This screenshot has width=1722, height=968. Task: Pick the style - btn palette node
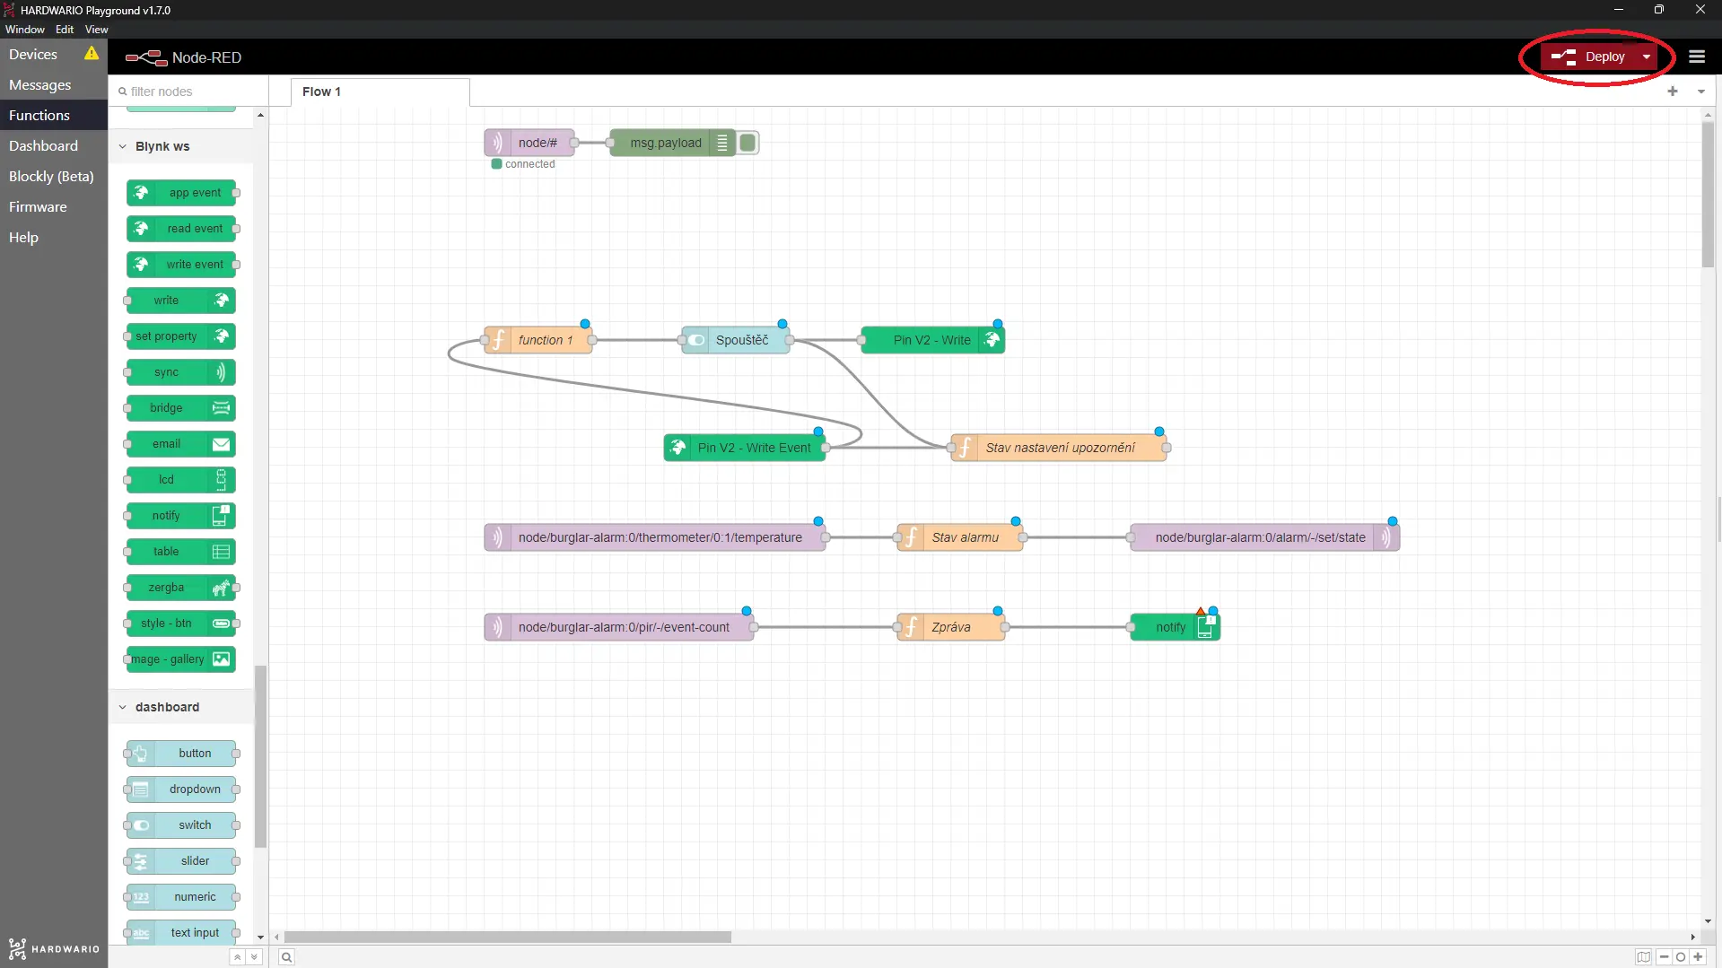click(x=181, y=624)
